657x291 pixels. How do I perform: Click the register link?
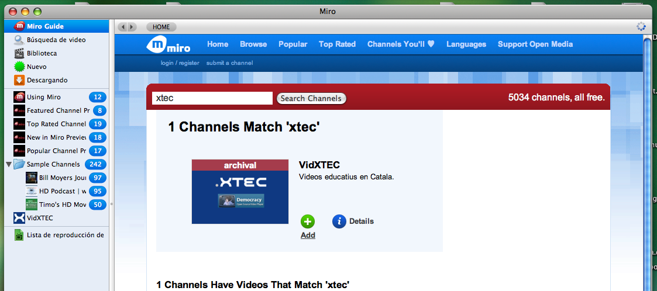pyautogui.click(x=189, y=63)
